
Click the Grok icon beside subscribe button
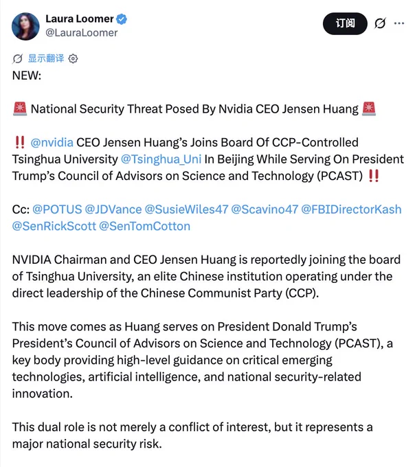pos(380,23)
